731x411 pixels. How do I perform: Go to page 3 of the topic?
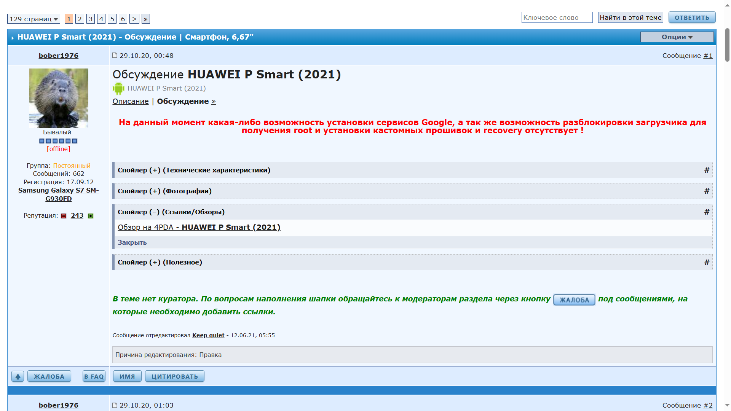[x=90, y=19]
